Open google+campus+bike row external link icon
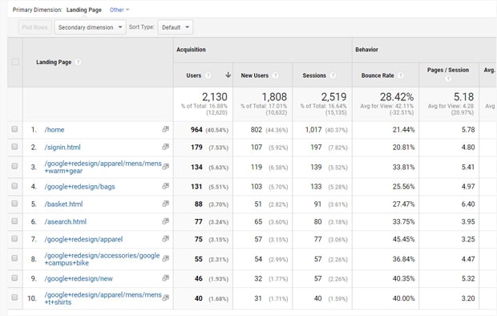 pyautogui.click(x=165, y=258)
